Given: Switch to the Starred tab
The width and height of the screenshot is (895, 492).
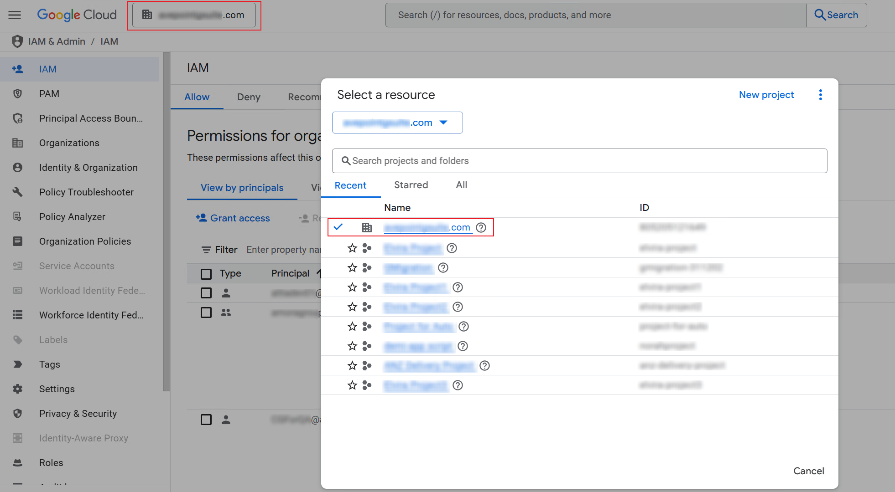Looking at the screenshot, I should [x=411, y=185].
